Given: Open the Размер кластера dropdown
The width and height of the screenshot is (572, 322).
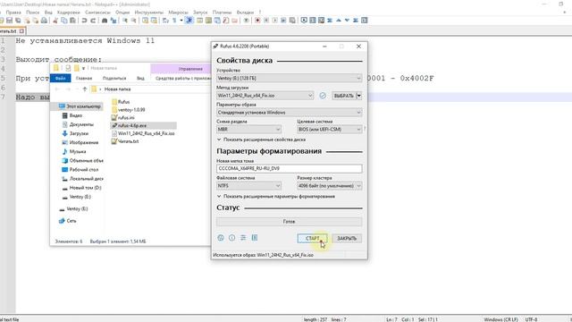Looking at the screenshot, I should tap(329, 186).
